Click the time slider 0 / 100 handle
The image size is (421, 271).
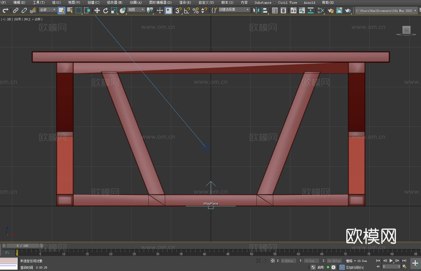[x=23, y=246]
